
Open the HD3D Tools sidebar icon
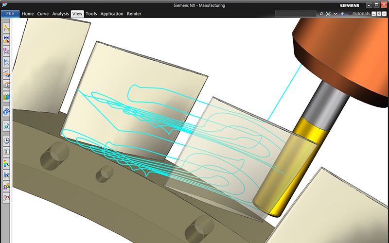(6, 112)
